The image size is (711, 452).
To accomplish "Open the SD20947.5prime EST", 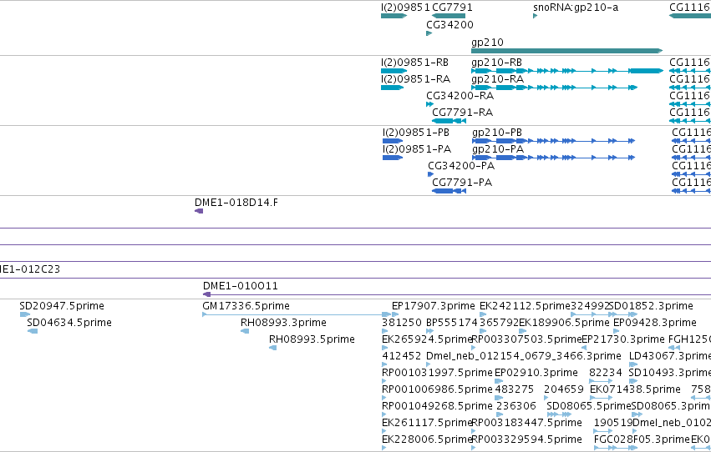I will click(x=25, y=315).
